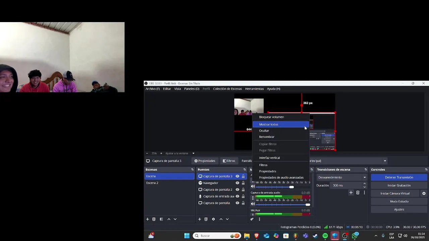Pop out the Escenas dock panel
The width and height of the screenshot is (429, 241).
[x=192, y=170]
